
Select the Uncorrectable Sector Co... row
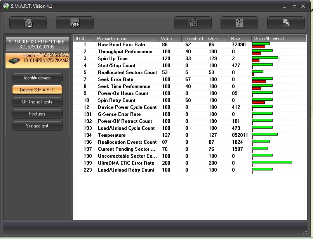click(190, 156)
